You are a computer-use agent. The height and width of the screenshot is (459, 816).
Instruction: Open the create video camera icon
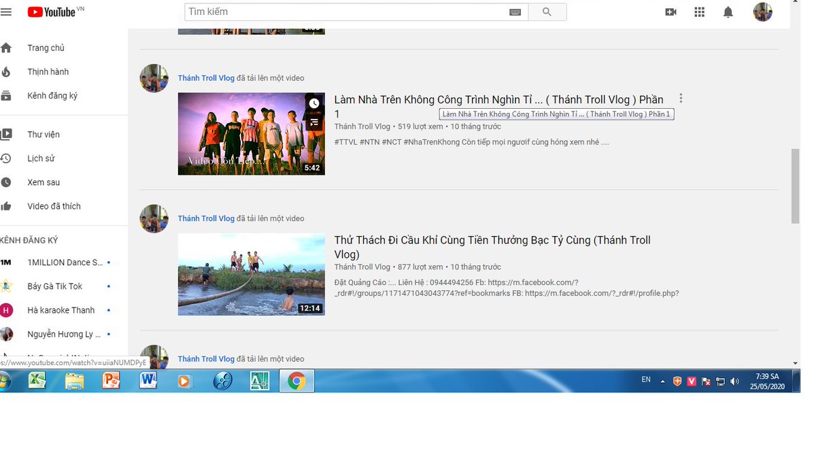click(670, 12)
